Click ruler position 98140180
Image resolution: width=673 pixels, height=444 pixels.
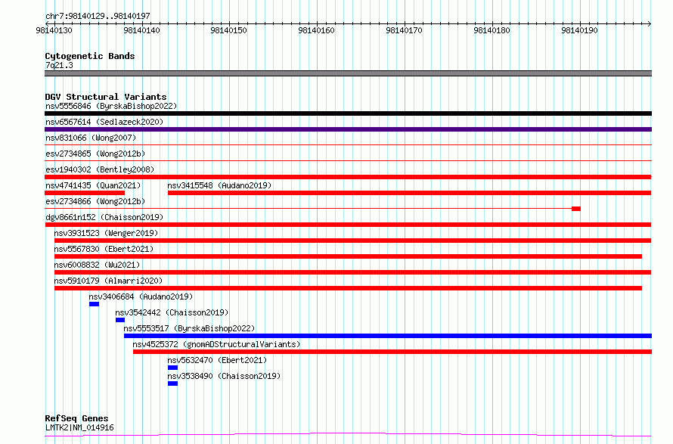pyautogui.click(x=492, y=30)
